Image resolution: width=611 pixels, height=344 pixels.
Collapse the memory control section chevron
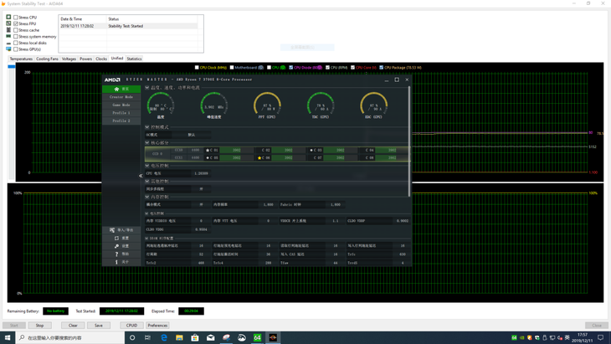pyautogui.click(x=147, y=197)
